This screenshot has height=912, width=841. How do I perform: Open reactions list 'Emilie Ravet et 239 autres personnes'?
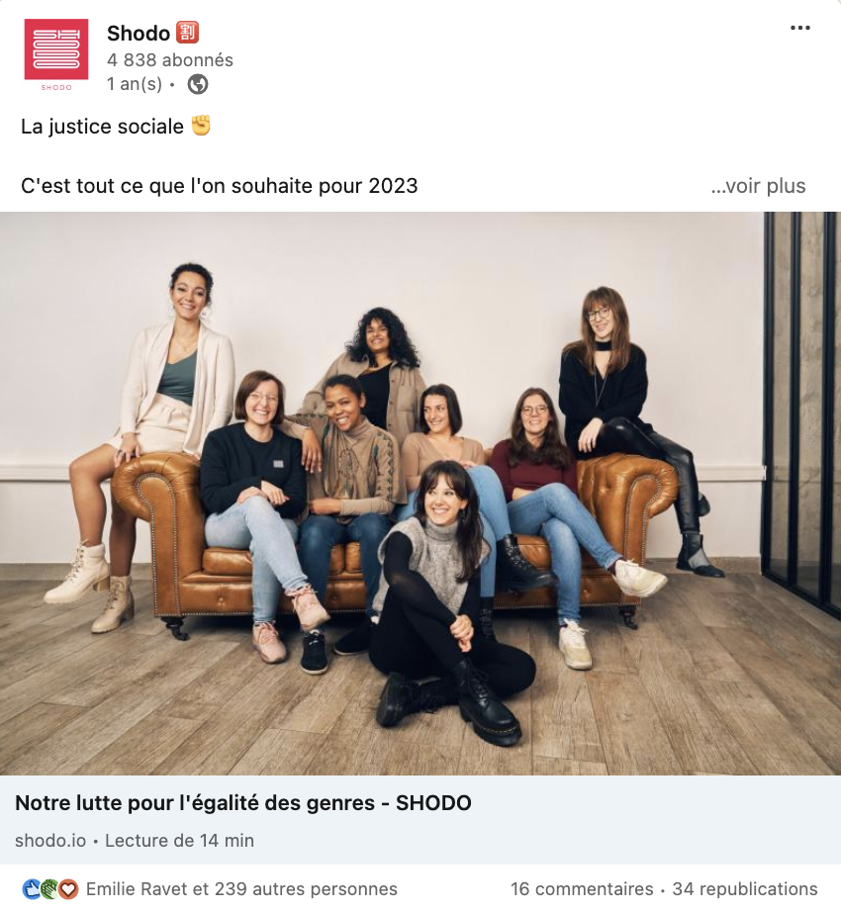241,888
